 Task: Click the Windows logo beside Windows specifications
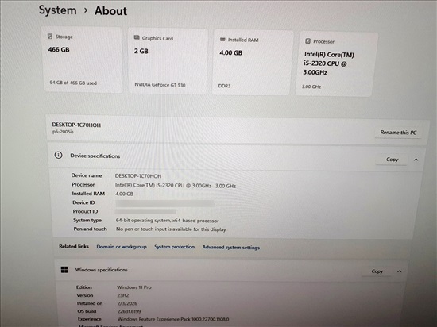[64, 269]
